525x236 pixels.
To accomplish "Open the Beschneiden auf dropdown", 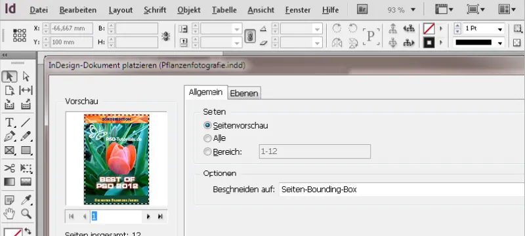I will pyautogui.click(x=402, y=189).
